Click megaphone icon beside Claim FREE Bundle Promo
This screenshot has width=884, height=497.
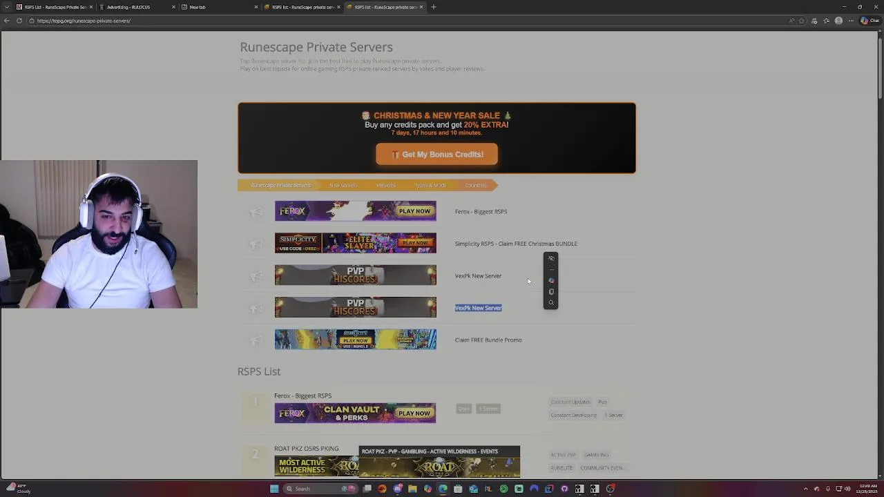[x=256, y=340]
